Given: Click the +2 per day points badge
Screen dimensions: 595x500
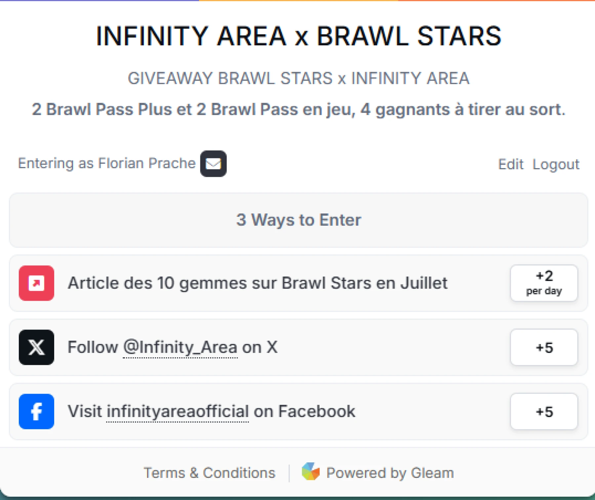Looking at the screenshot, I should (544, 283).
